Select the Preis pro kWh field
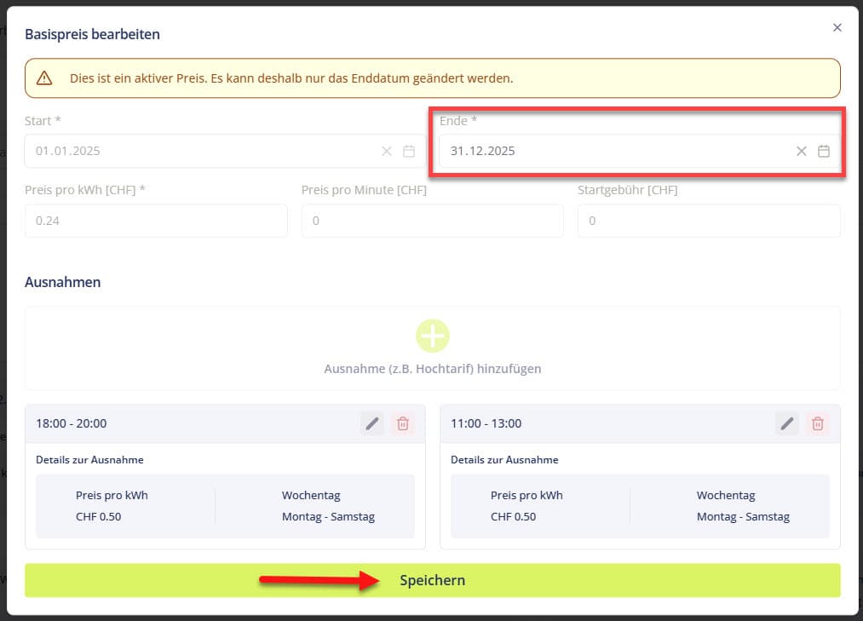The image size is (863, 621). [156, 221]
